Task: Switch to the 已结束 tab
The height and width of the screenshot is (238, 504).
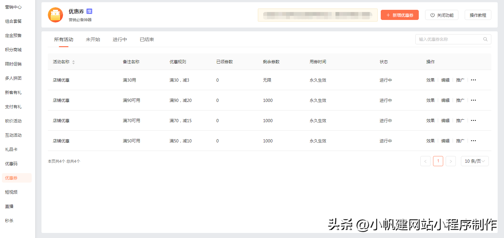Action: (147, 40)
